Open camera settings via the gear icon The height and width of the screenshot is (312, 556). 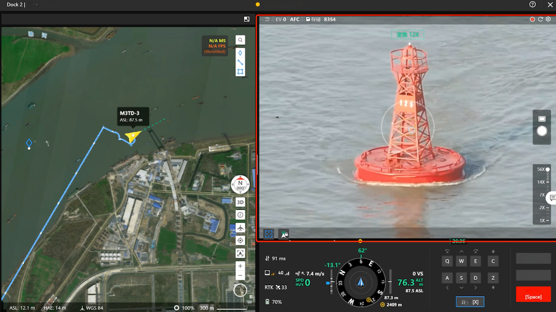[x=548, y=19]
